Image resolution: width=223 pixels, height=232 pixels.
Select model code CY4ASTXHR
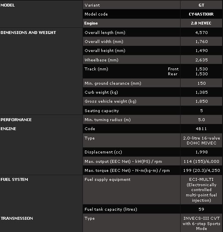coord(201,14)
